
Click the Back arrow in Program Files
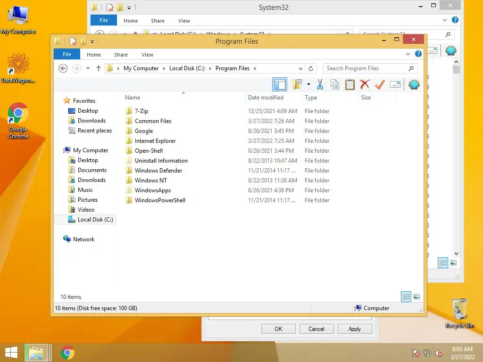(x=63, y=68)
